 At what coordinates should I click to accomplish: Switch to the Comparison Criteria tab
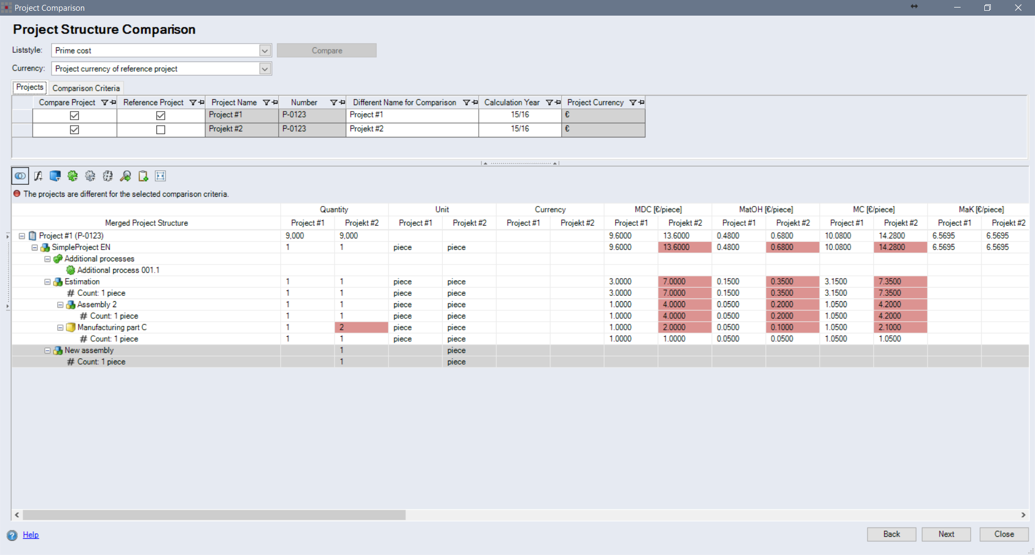(86, 88)
